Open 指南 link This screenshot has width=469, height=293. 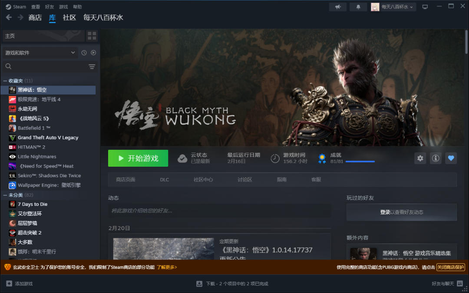282,180
